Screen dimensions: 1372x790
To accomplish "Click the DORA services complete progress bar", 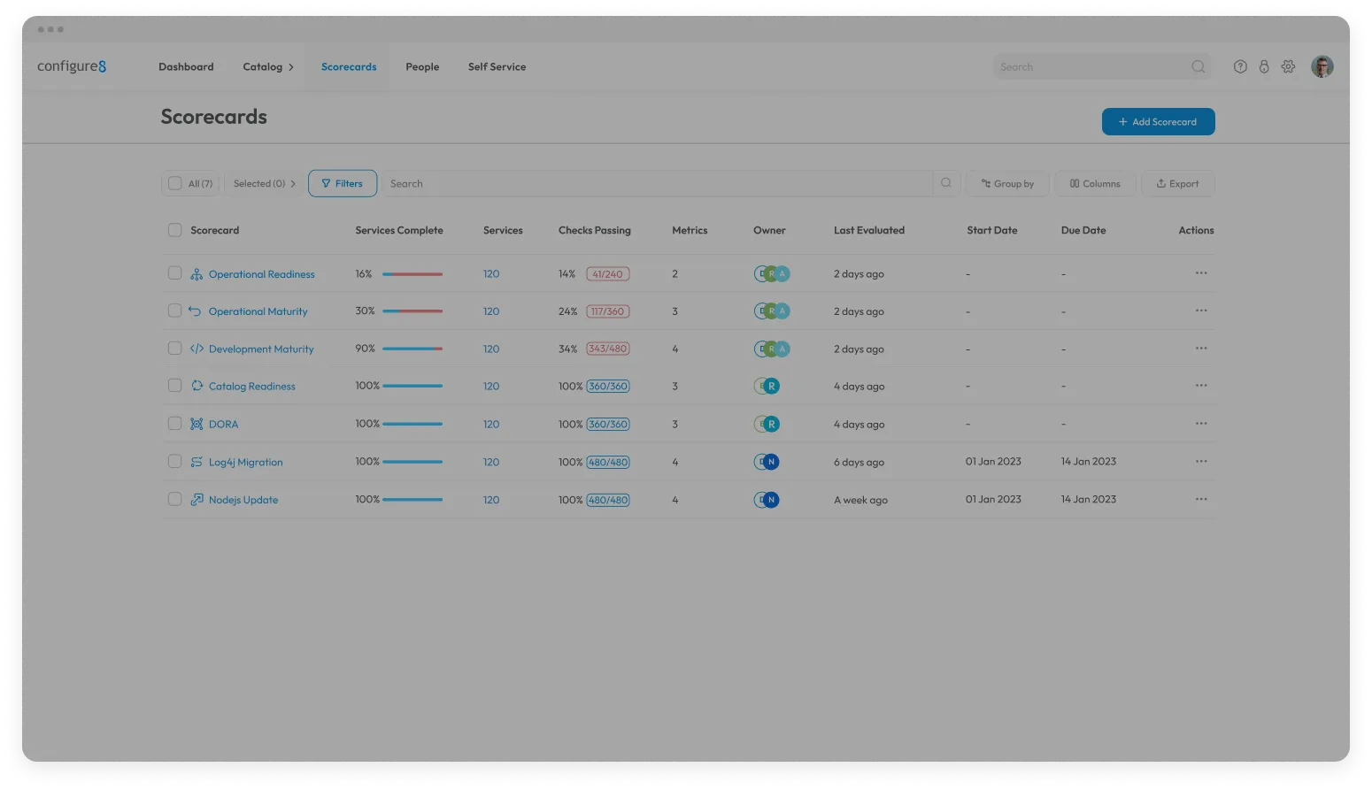I will pos(412,424).
